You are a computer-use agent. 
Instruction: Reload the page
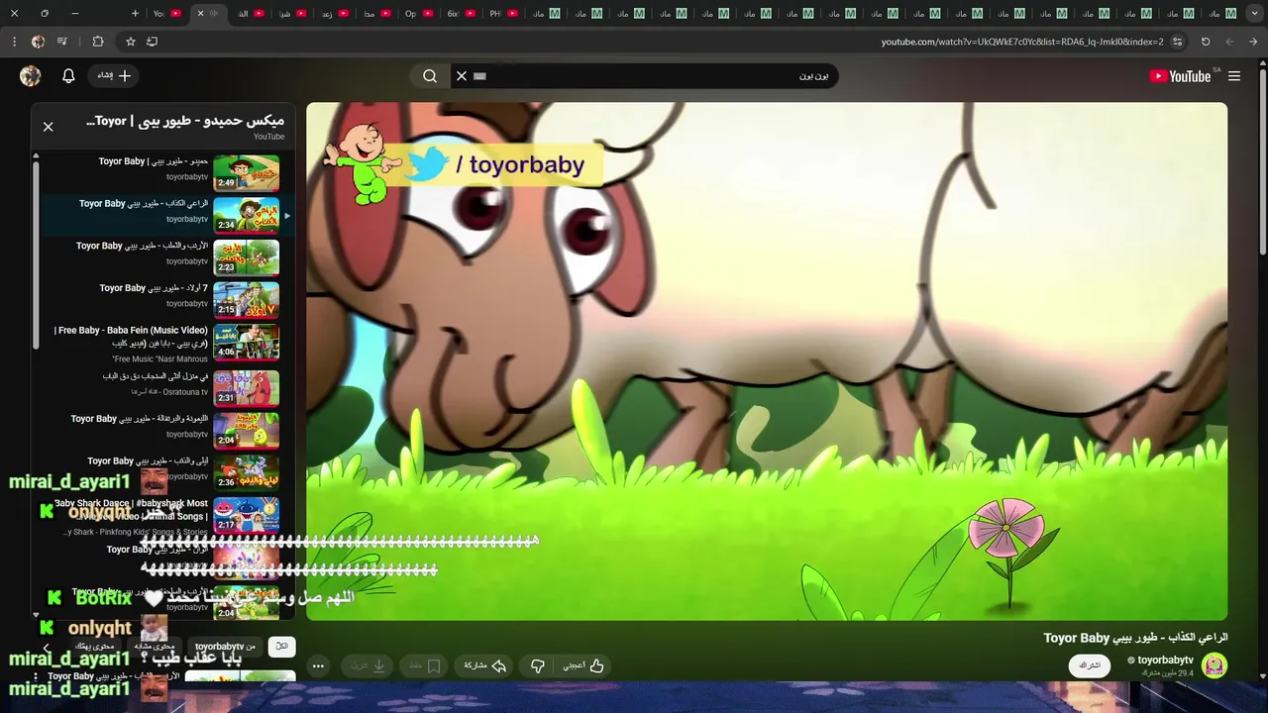[1206, 42]
